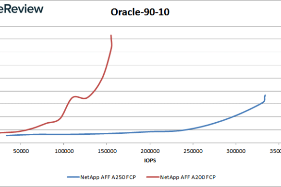Click the red A200 curve peak
This screenshot has width=281, height=187.
click(111, 35)
